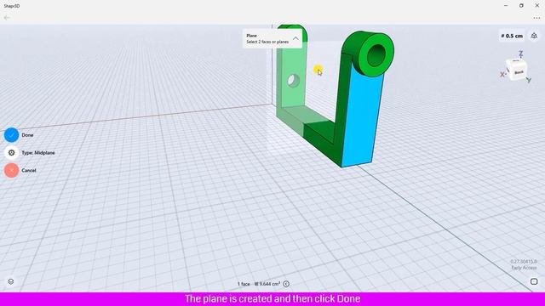Open the Type: Midplane gear option
The width and height of the screenshot is (545, 306).
pyautogui.click(x=11, y=153)
